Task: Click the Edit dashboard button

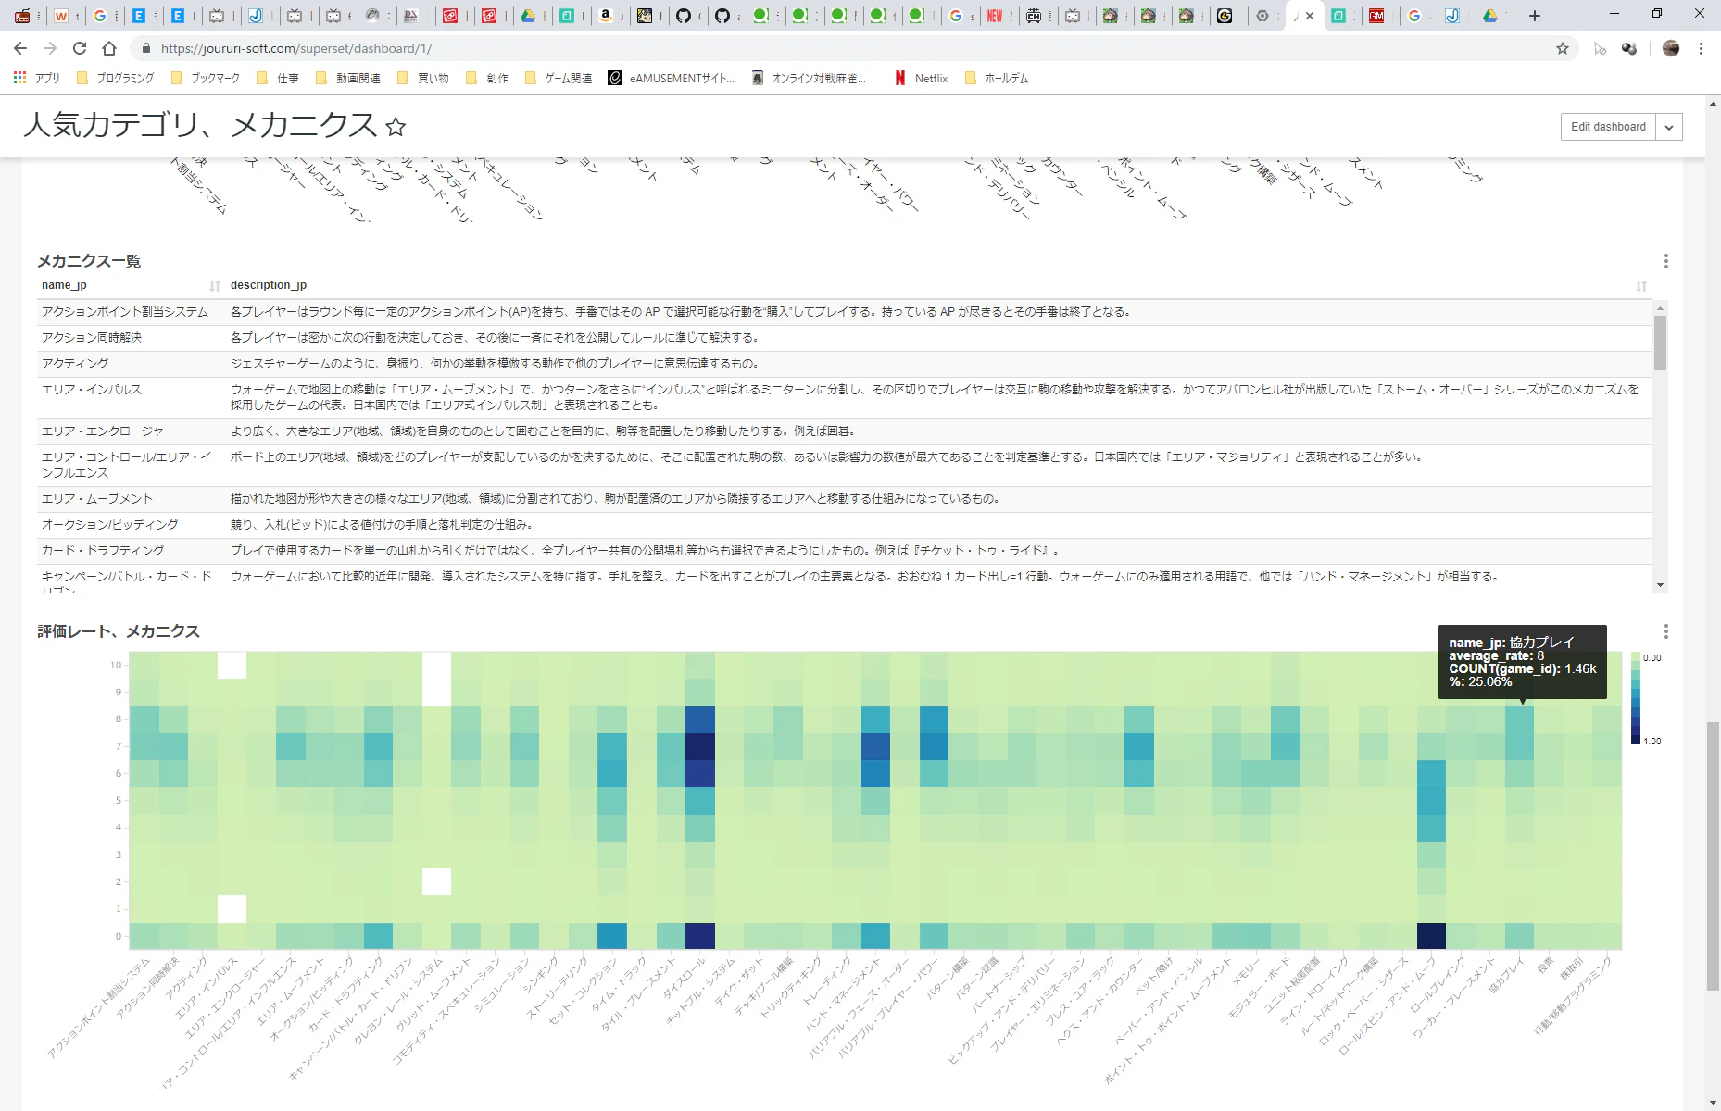Action: point(1608,127)
